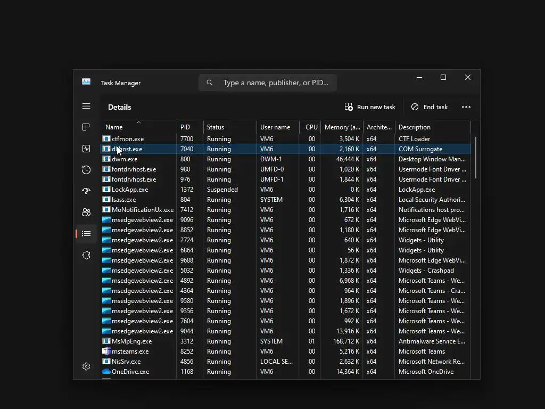Click PID 9356 cell
This screenshot has width=545, height=409.
187,310
